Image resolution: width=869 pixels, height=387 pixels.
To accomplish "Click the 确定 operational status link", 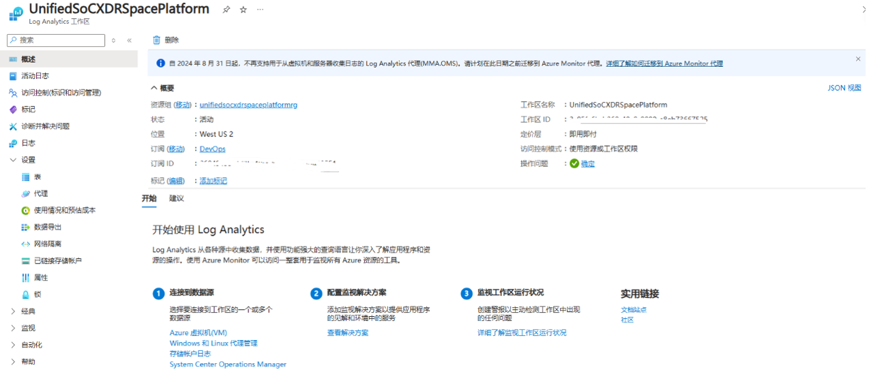I will (x=587, y=164).
